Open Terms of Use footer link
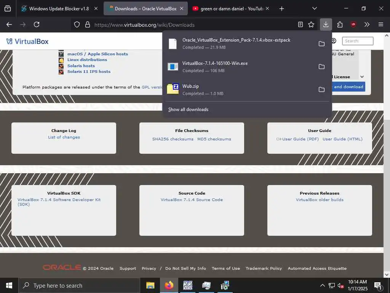Image resolution: width=390 pixels, height=293 pixels. tap(226, 268)
